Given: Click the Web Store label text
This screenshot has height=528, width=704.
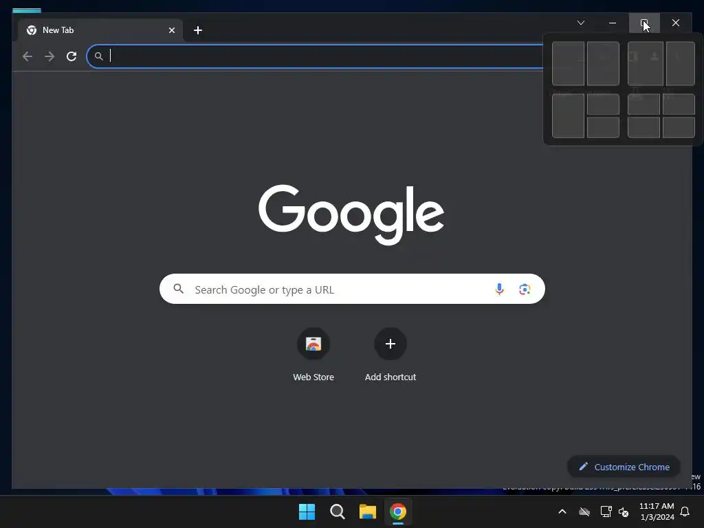Looking at the screenshot, I should pyautogui.click(x=313, y=377).
